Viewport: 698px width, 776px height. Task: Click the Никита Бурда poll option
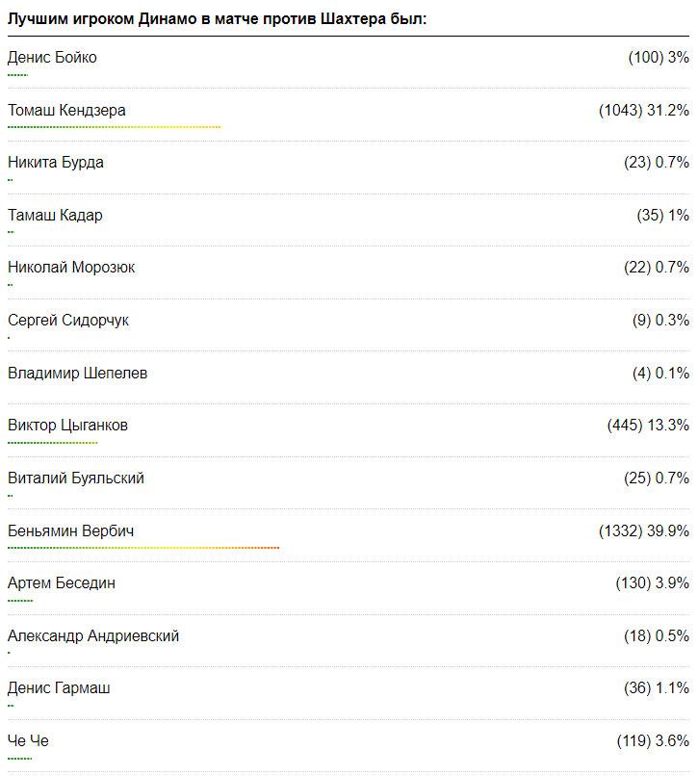point(56,163)
